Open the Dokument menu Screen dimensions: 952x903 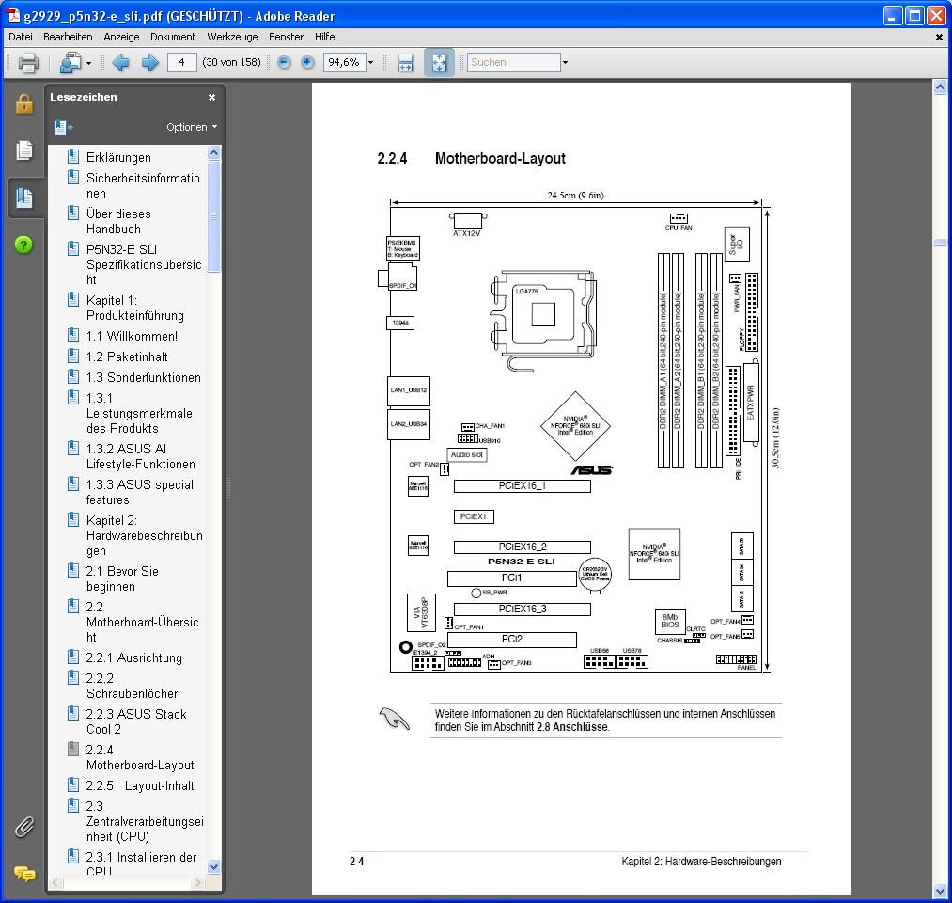pos(173,37)
